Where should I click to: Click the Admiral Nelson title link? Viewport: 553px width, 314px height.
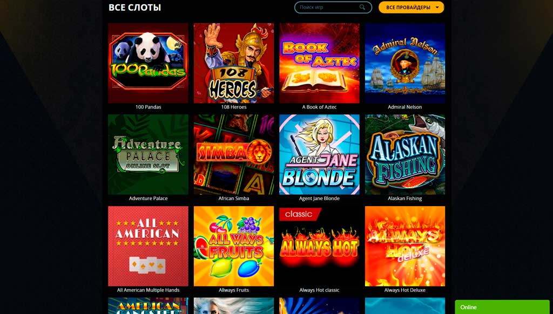tap(405, 107)
